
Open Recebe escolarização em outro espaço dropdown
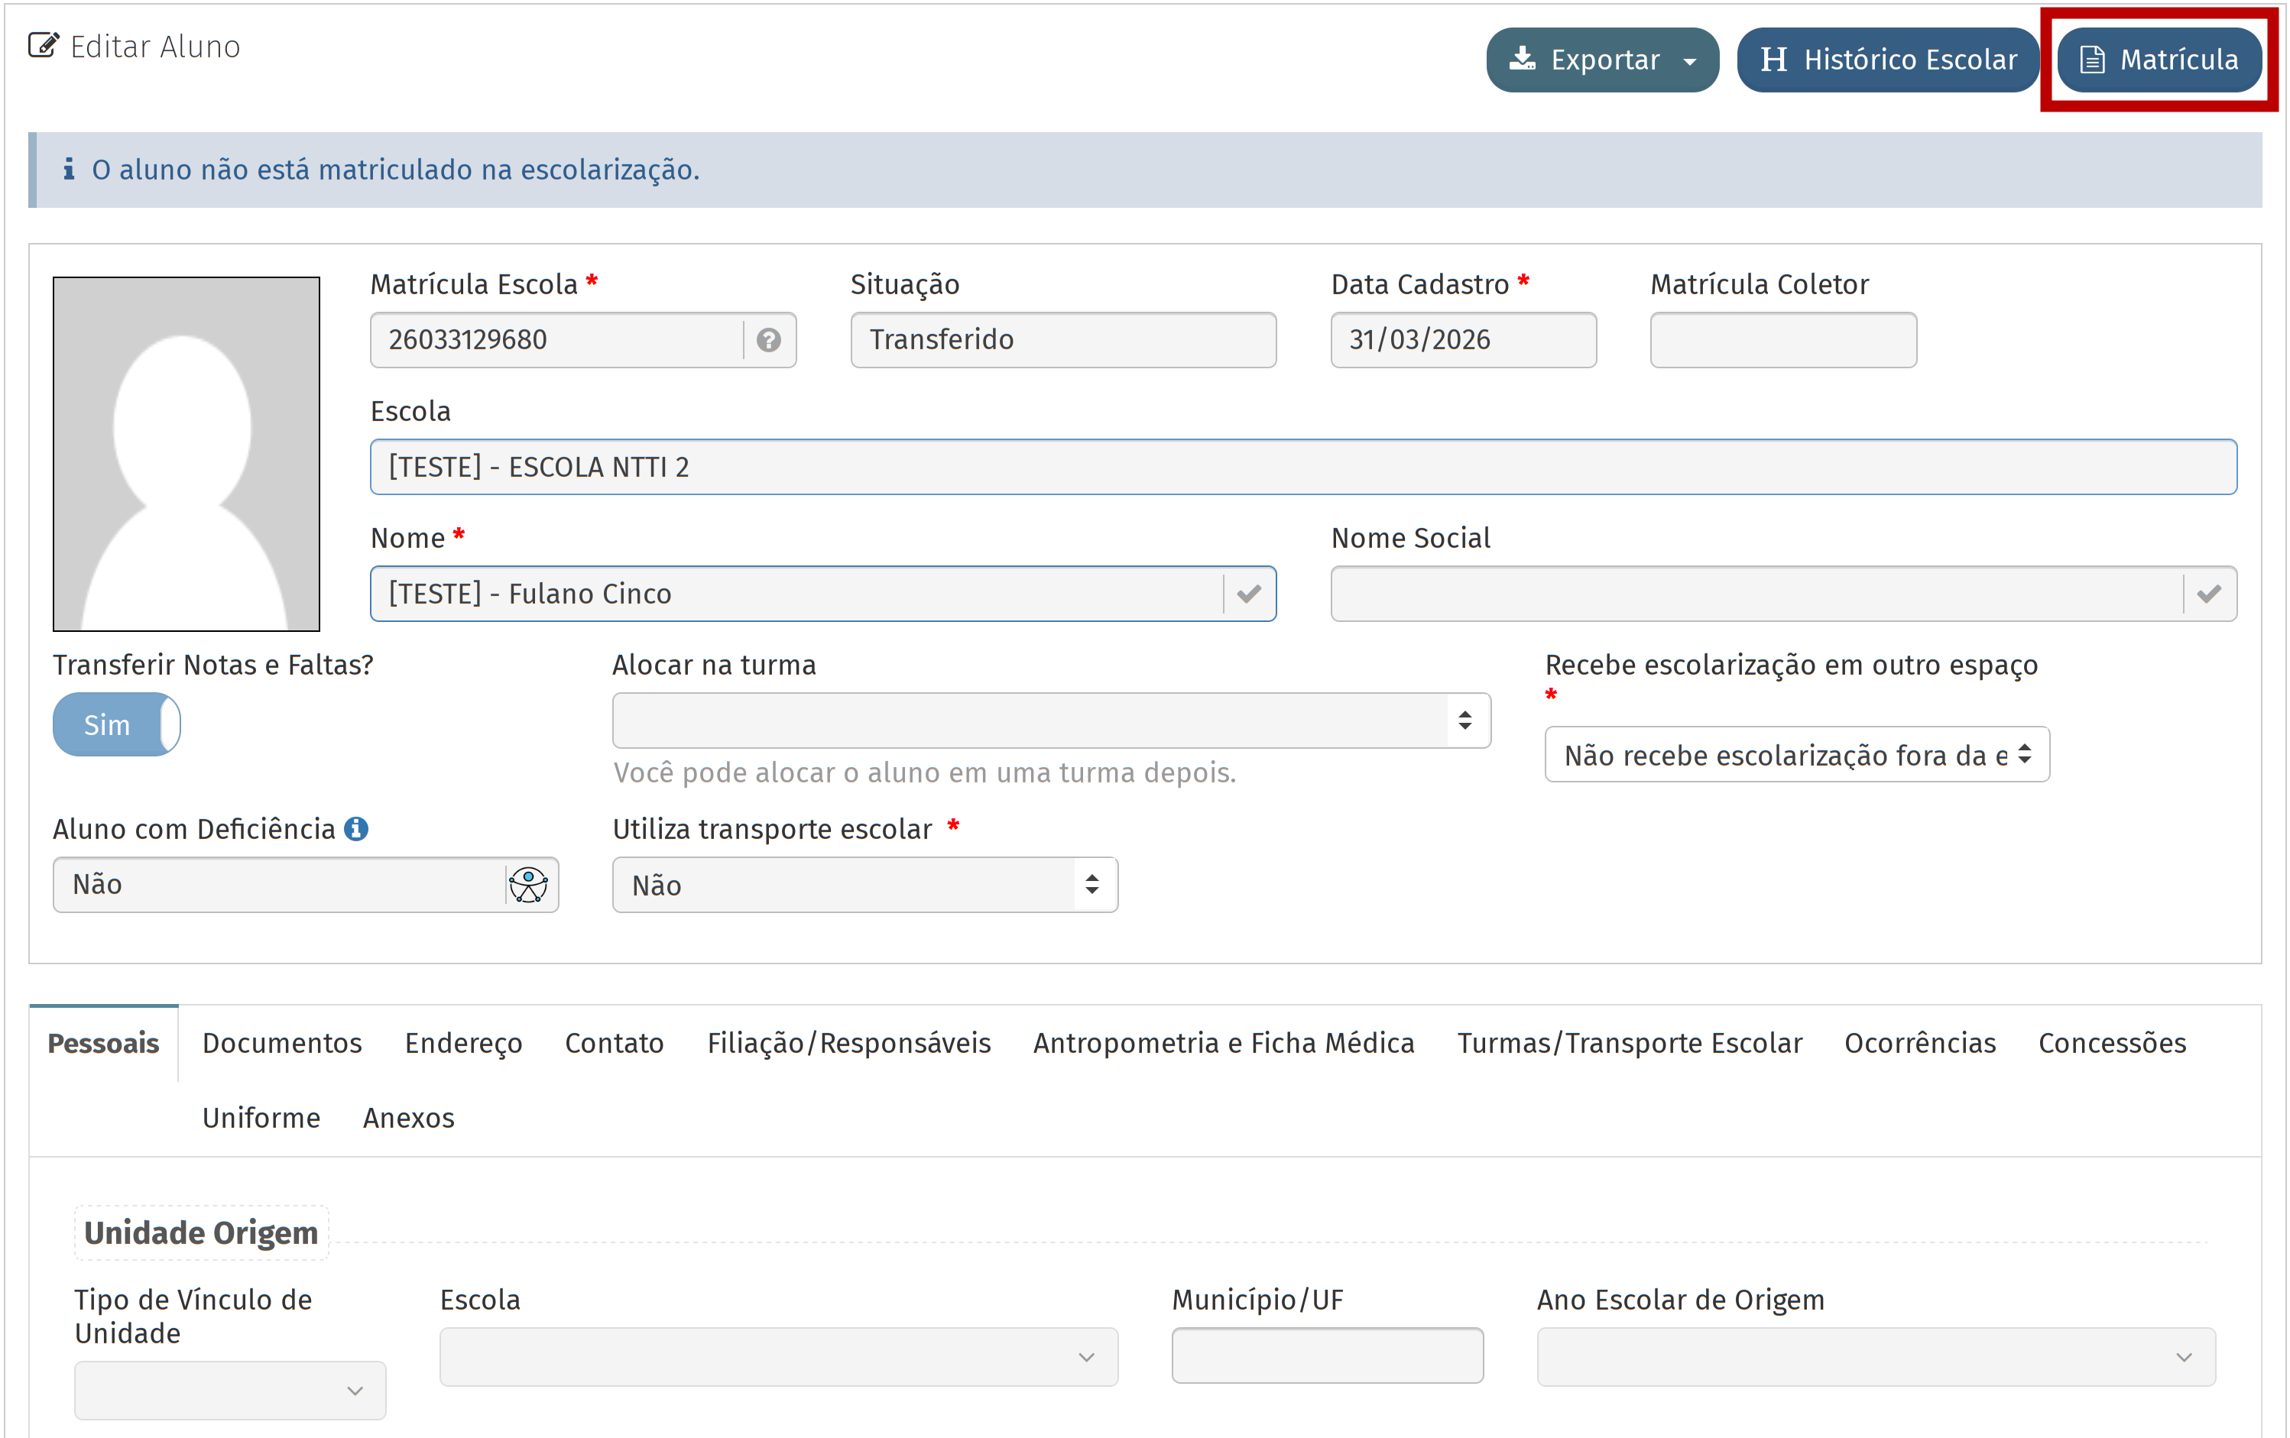1796,755
